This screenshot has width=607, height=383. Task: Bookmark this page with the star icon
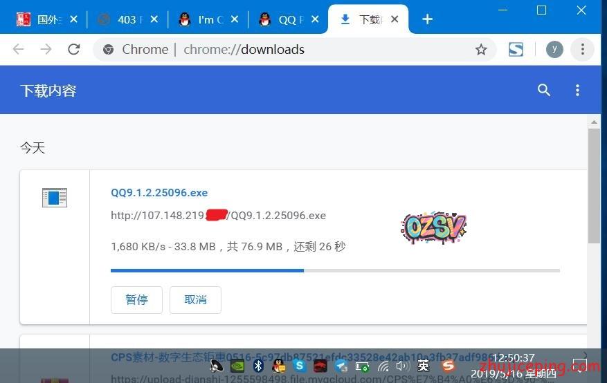coord(481,50)
